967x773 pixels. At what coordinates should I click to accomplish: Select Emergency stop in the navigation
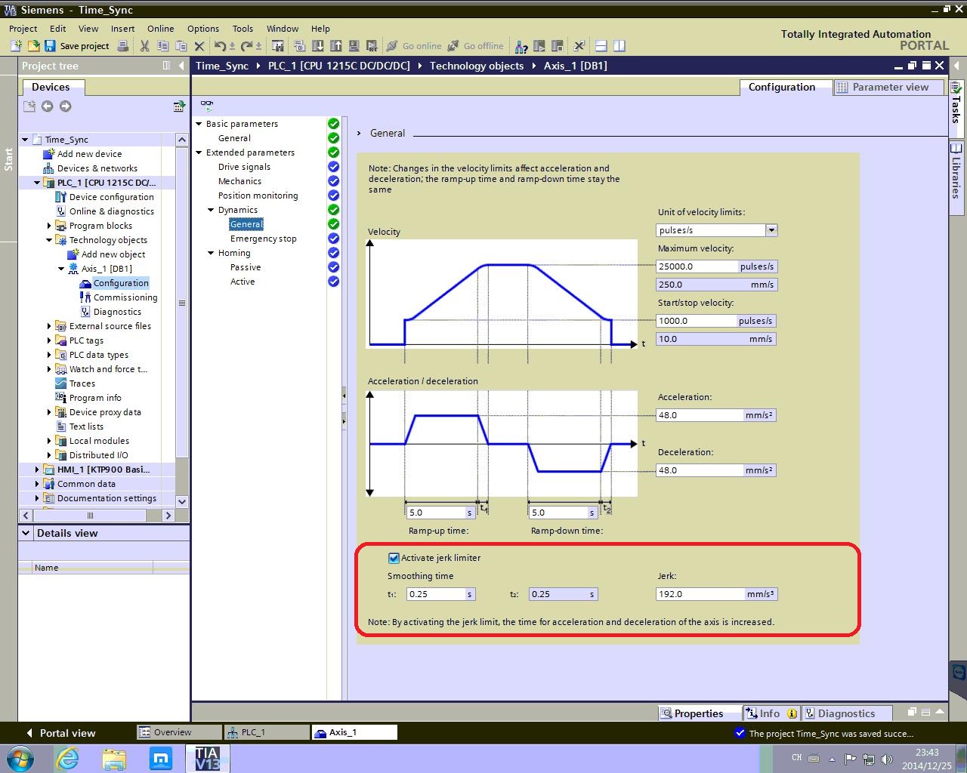point(263,239)
